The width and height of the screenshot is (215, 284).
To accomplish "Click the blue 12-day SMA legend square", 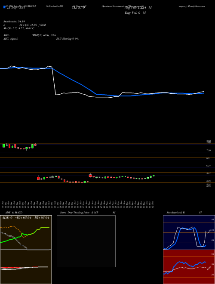I will coord(4,7).
